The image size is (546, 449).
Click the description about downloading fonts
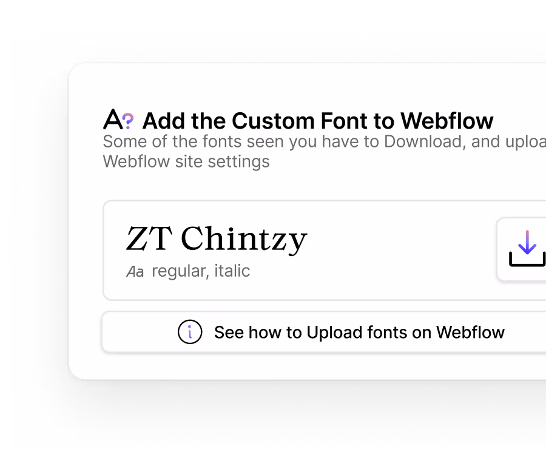pos(324,152)
